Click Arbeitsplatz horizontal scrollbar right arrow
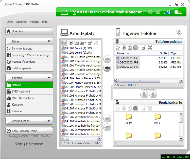 99,138
